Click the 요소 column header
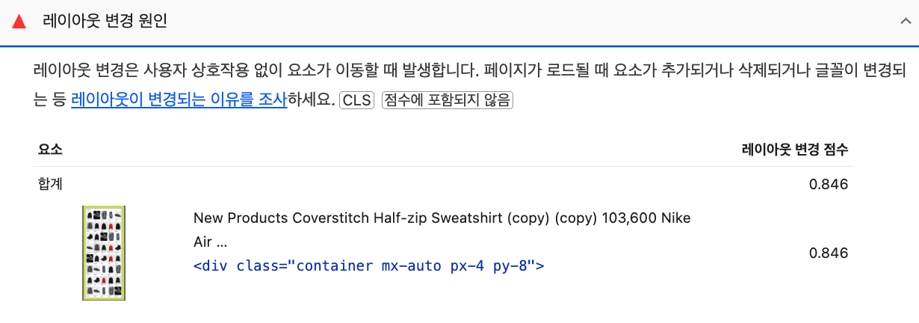919x323 pixels. (x=49, y=149)
